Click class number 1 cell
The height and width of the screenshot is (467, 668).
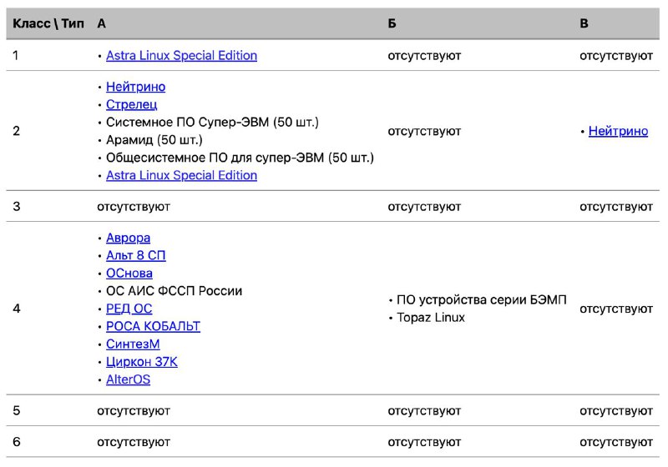click(16, 55)
